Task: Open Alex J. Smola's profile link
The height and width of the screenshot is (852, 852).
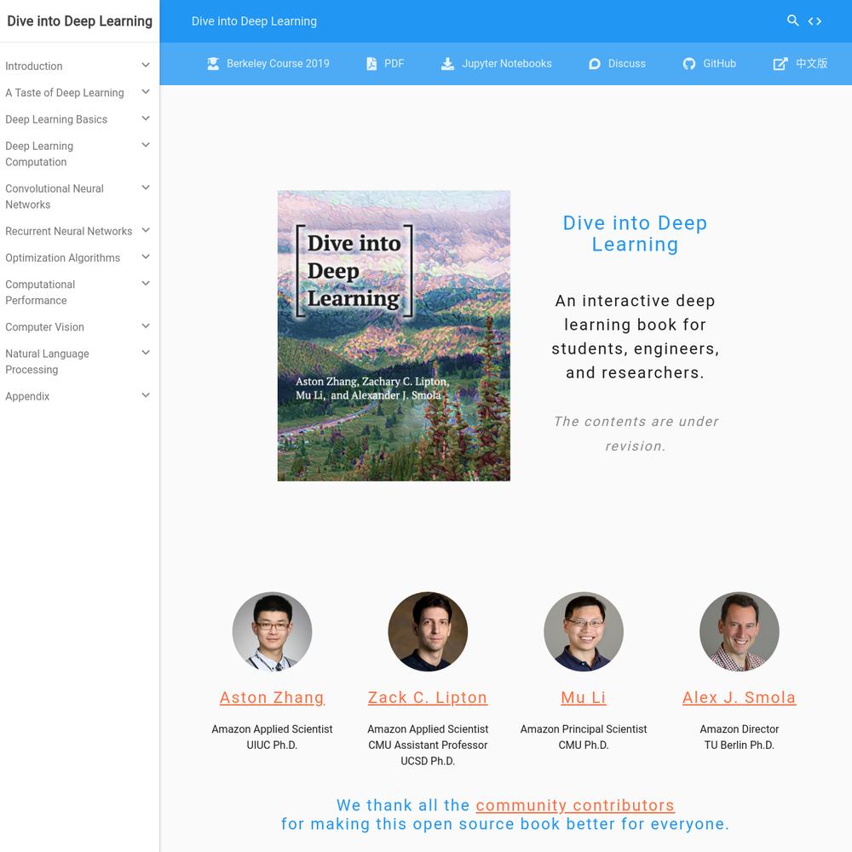Action: [x=739, y=698]
